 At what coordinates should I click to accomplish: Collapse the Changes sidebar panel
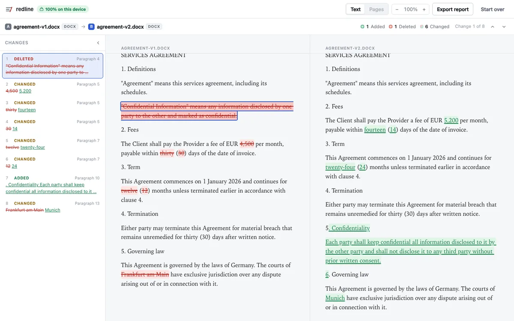tap(98, 43)
